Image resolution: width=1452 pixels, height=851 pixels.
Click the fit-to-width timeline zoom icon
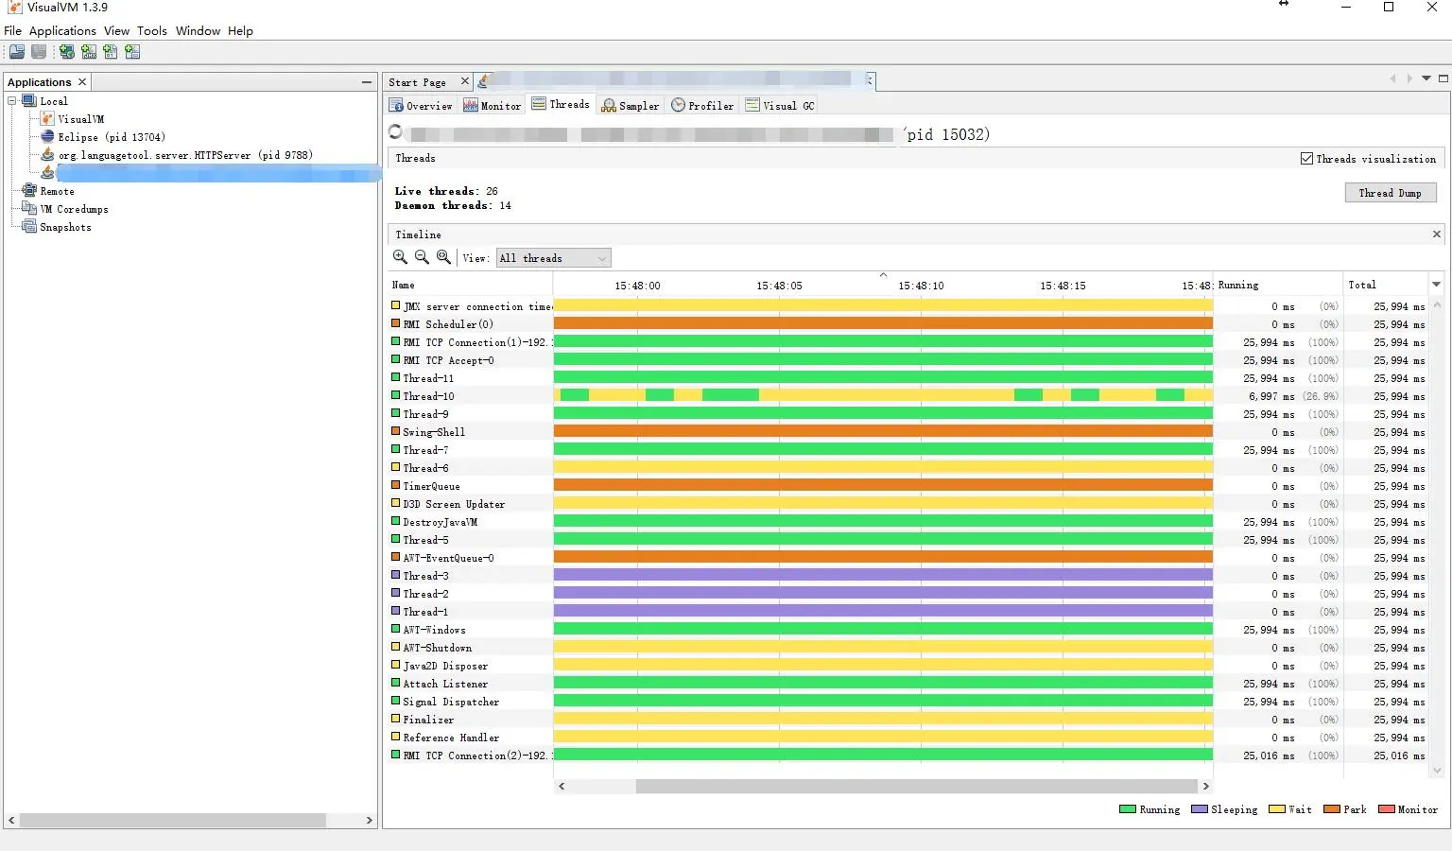444,256
